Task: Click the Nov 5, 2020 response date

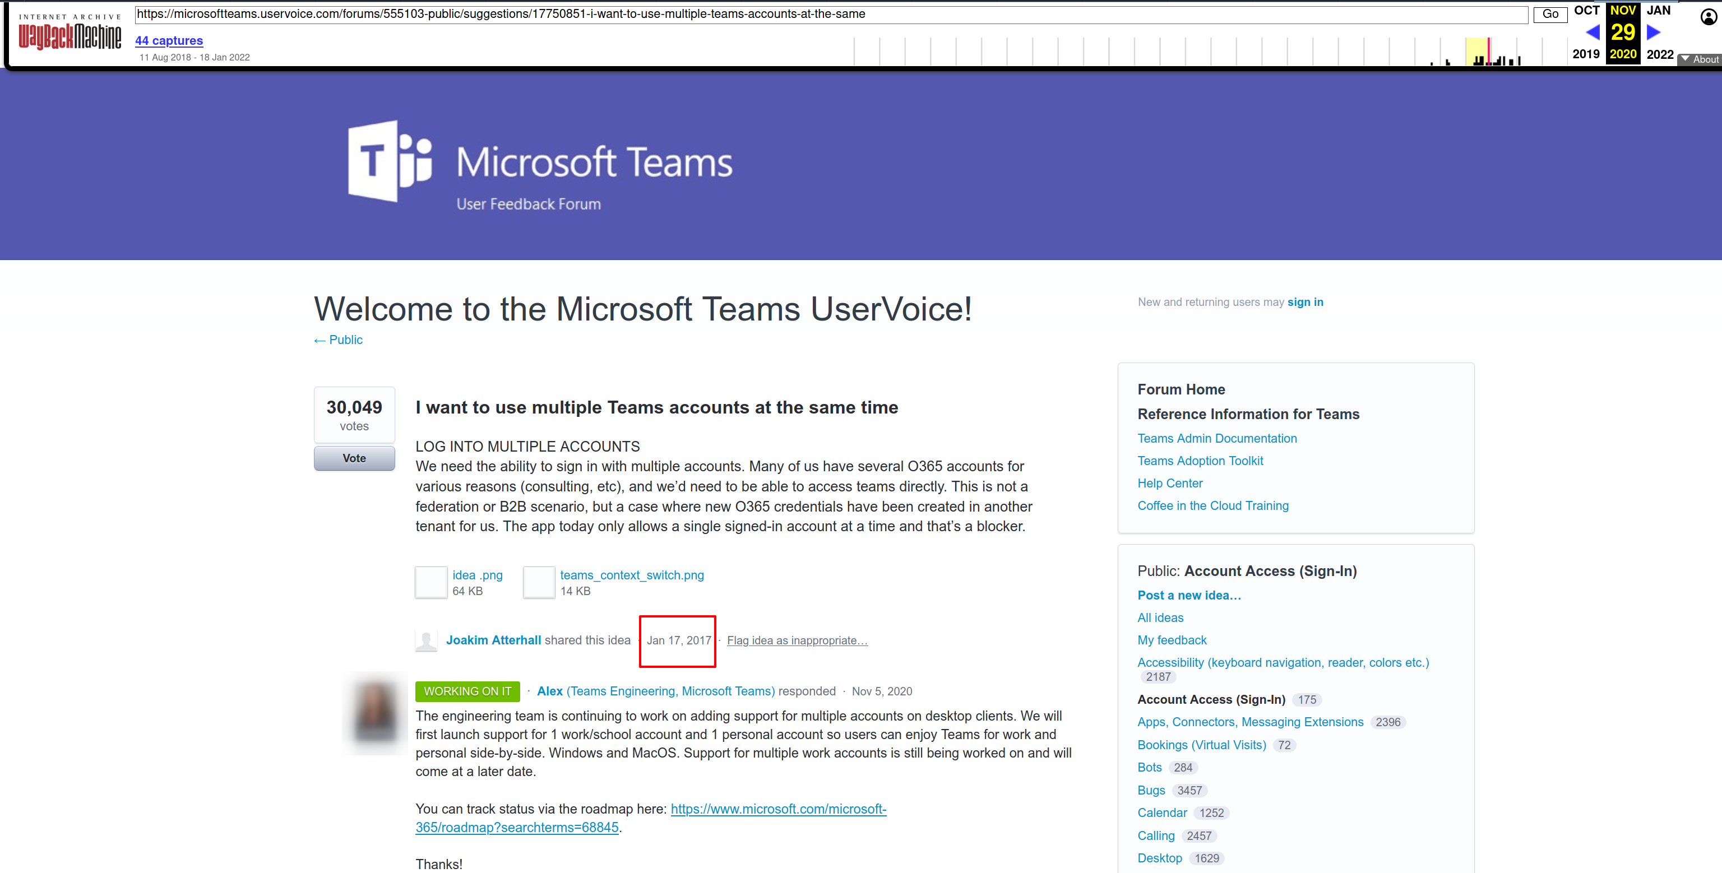Action: pos(882,691)
